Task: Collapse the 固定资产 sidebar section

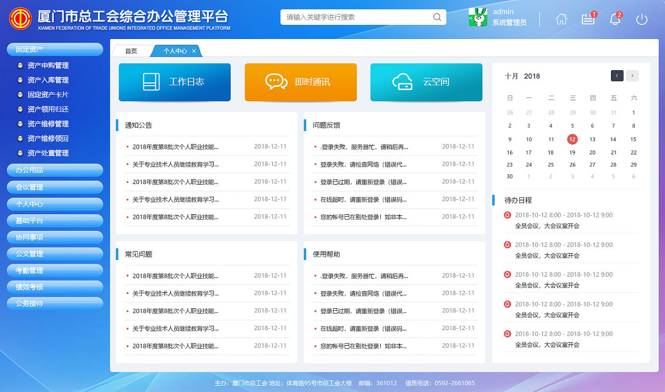Action: (55, 49)
